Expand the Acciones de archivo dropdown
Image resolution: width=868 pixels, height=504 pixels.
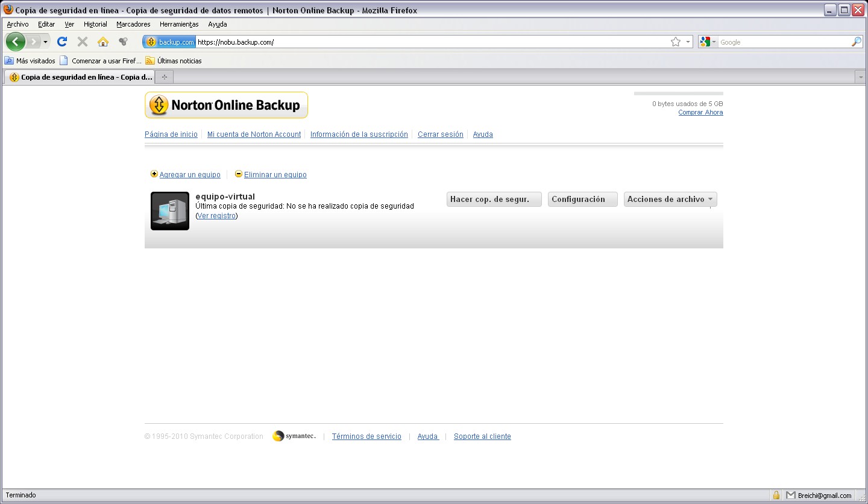point(670,200)
